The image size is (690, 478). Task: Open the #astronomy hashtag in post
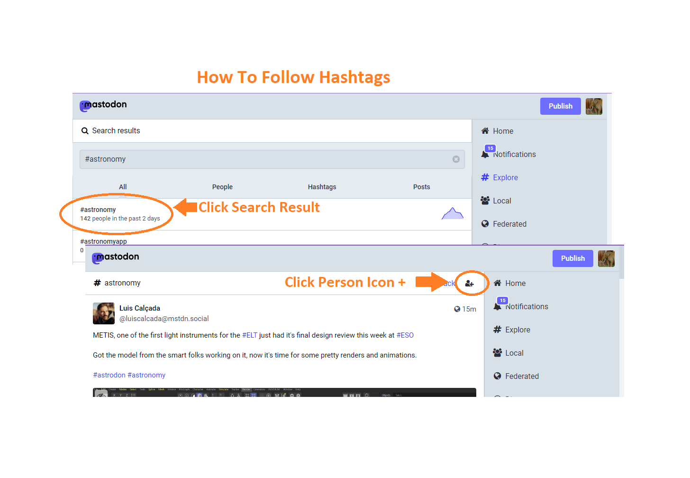click(146, 375)
